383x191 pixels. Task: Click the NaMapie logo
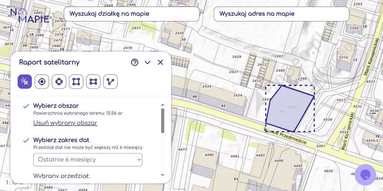pos(29,16)
